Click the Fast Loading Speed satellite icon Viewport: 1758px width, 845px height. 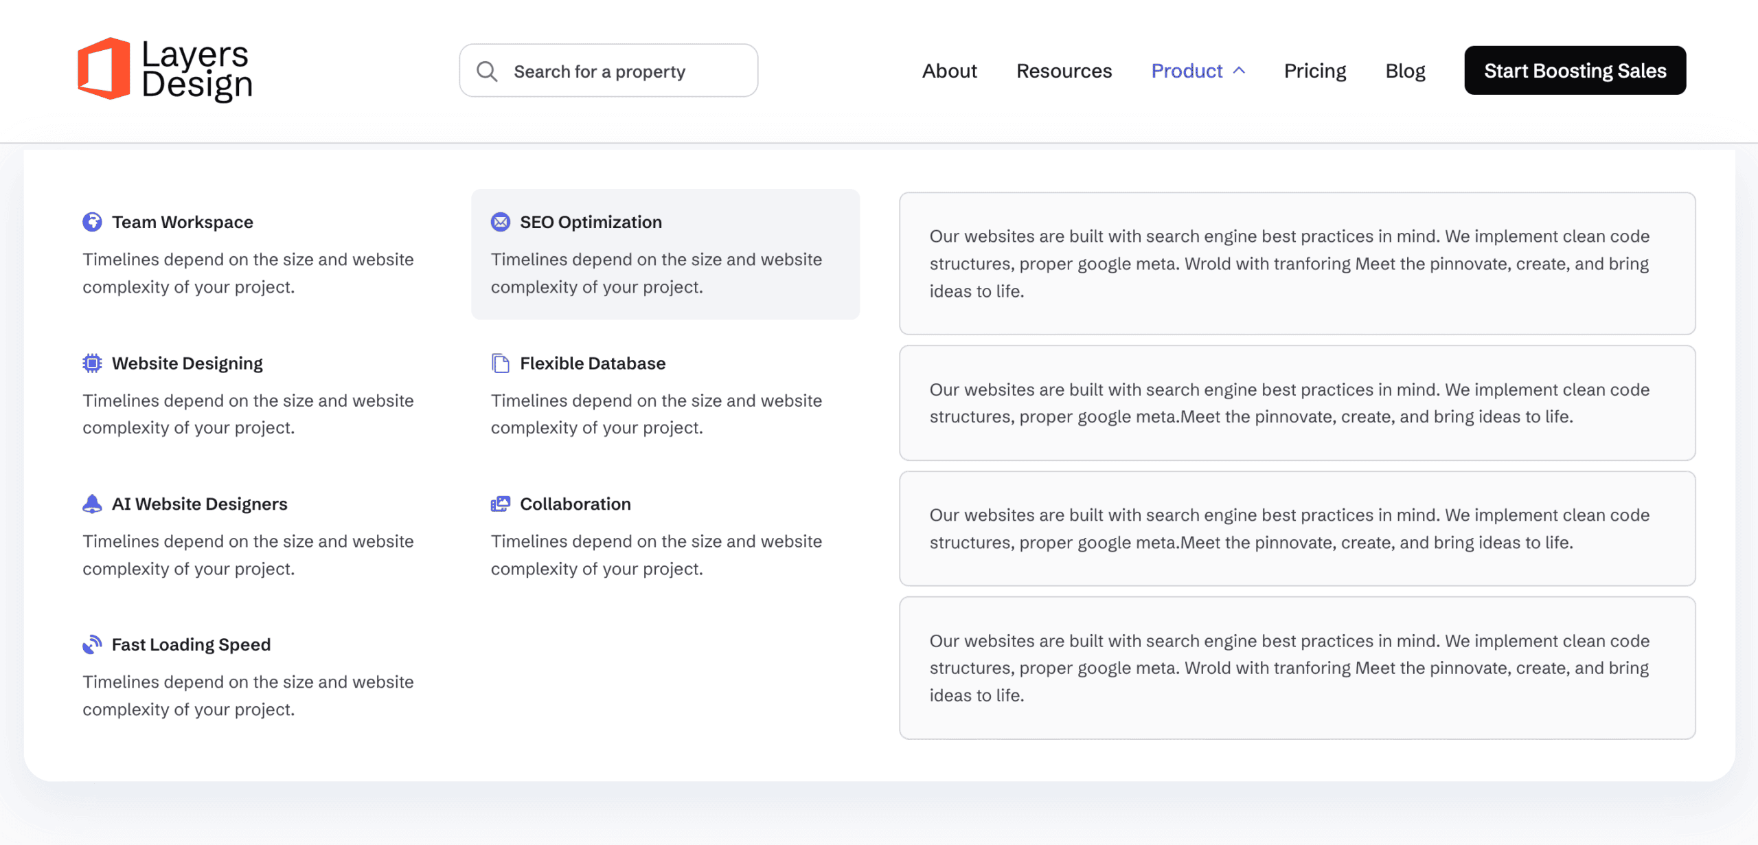click(92, 644)
